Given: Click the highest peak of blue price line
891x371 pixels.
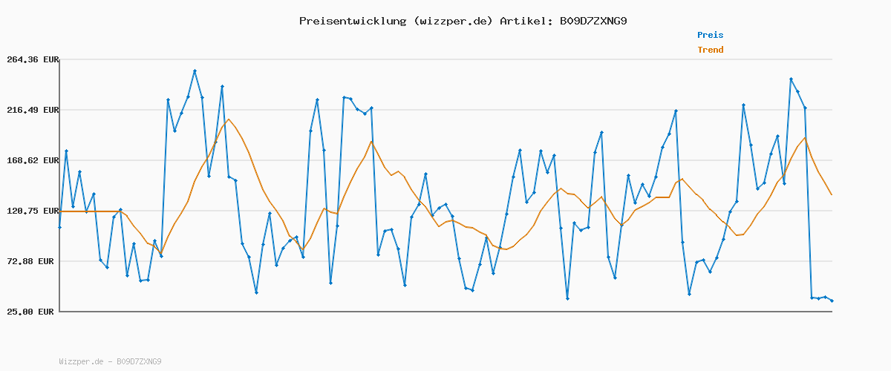Looking at the screenshot, I should (195, 71).
